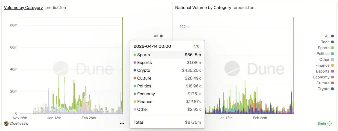Select the Culture row in the tooltip
The height and width of the screenshot is (131, 338).
[x=167, y=78]
